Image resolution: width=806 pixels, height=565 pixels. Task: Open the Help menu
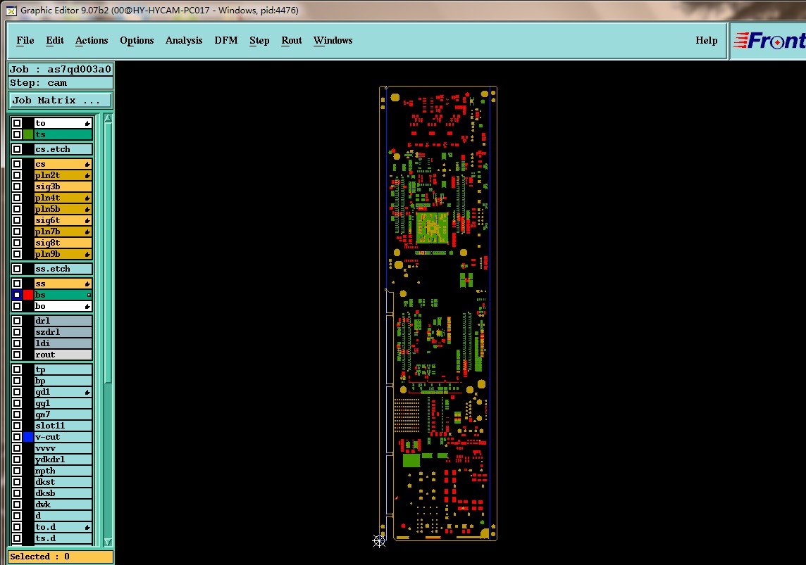706,41
